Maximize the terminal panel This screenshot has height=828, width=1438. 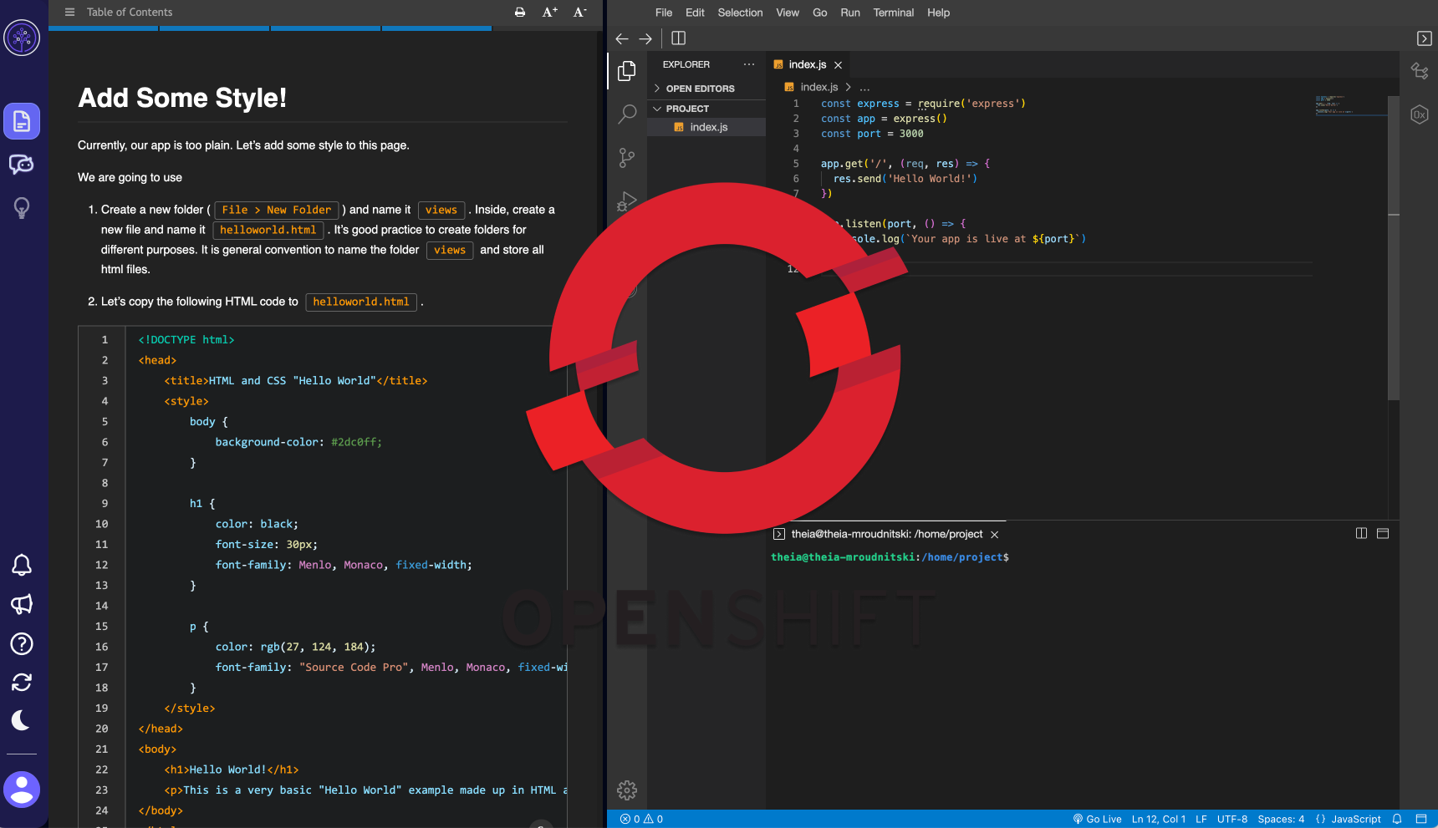pos(1383,534)
